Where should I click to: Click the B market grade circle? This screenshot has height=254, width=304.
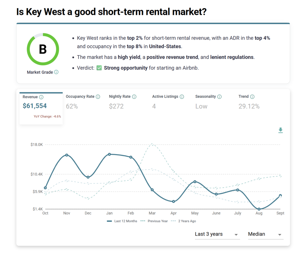click(43, 49)
